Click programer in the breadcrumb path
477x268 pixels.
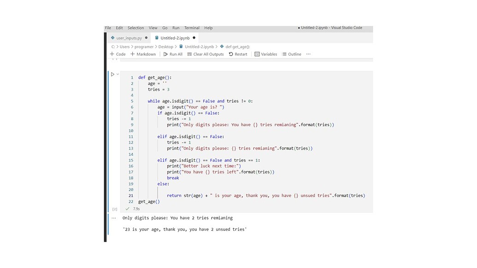(144, 47)
